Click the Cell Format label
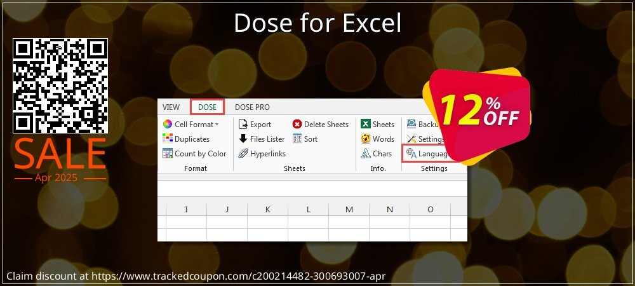The image size is (635, 286). pos(194,125)
